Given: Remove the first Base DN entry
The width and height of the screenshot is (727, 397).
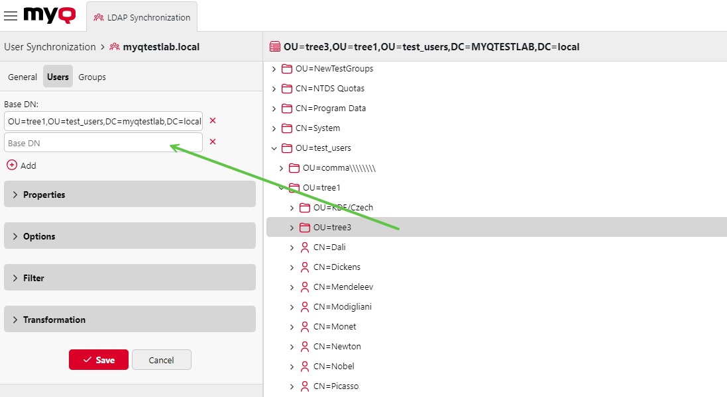Looking at the screenshot, I should tap(213, 121).
